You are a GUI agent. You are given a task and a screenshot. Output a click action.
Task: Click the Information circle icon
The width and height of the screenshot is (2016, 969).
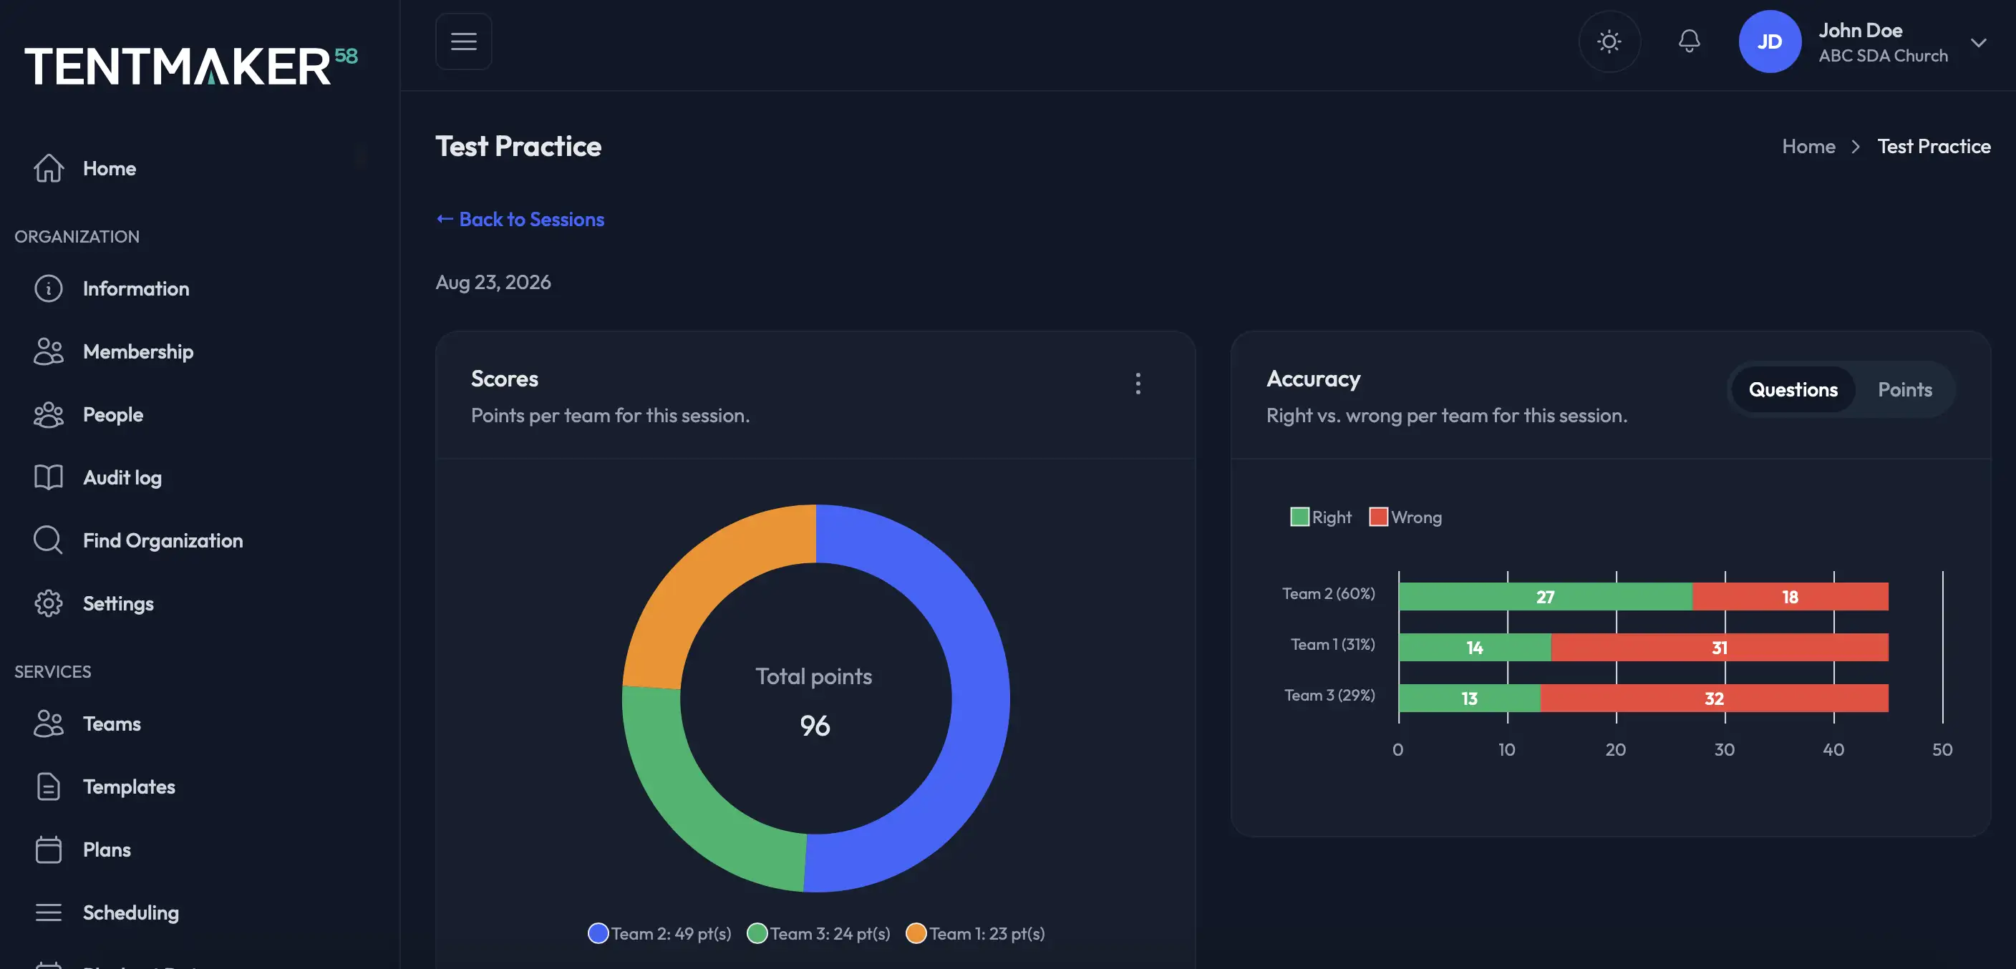point(49,288)
